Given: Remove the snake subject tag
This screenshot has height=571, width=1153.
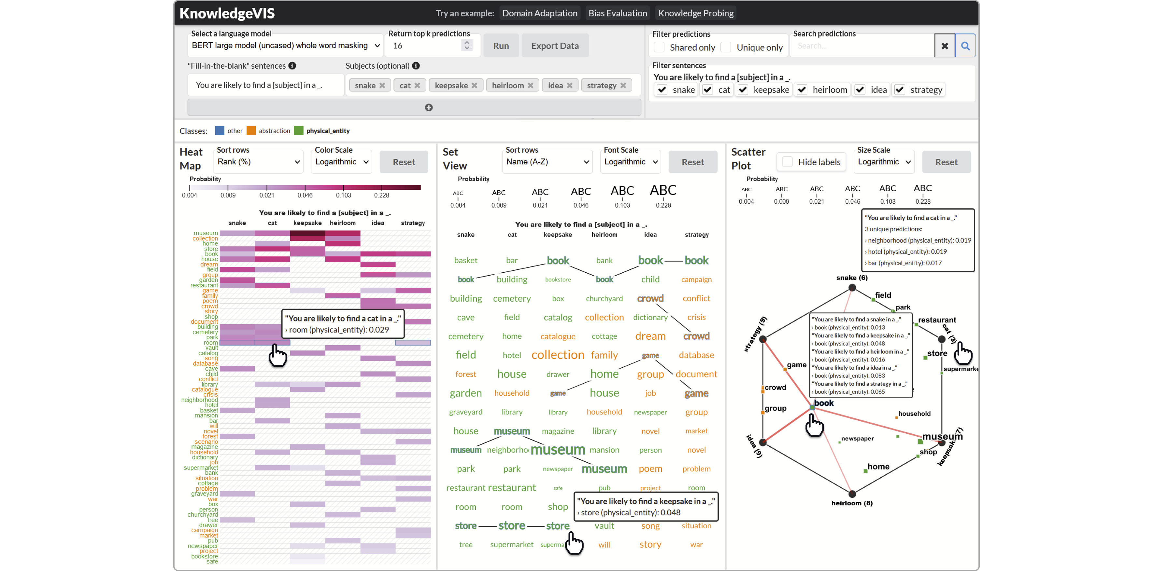Looking at the screenshot, I should [382, 85].
